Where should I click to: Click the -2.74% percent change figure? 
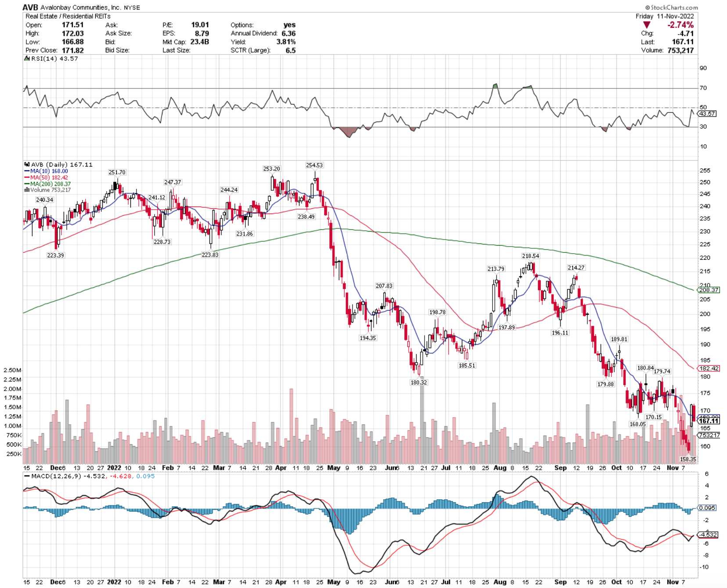(680, 25)
